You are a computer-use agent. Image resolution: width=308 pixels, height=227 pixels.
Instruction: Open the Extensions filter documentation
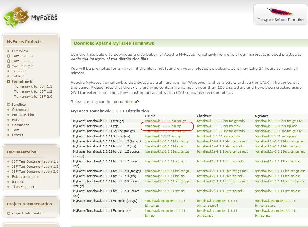click(25, 177)
